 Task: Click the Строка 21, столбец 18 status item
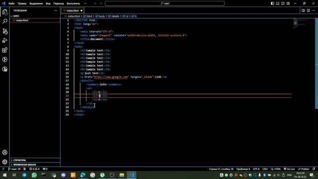(221, 169)
